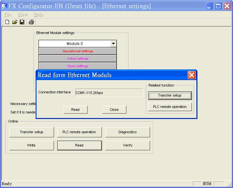This screenshot has height=188, width=233.
Task: Click Read button in the dialog
Action: point(75,110)
